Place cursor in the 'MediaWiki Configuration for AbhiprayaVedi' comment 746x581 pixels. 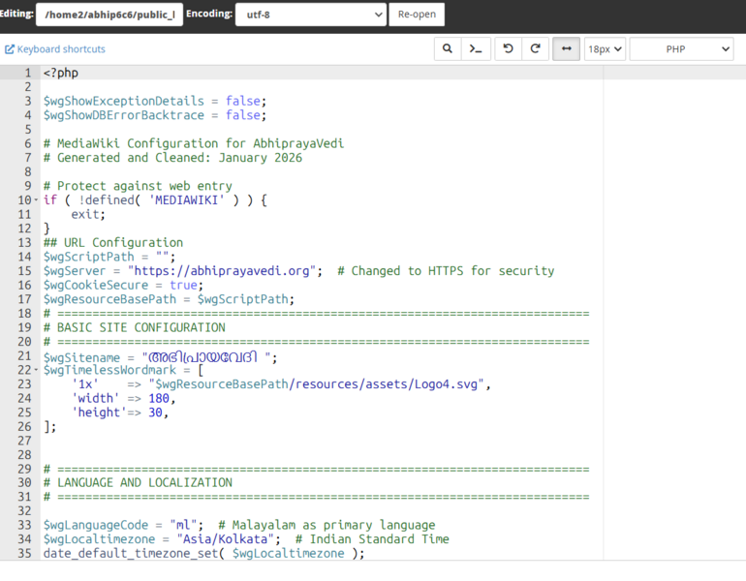194,143
